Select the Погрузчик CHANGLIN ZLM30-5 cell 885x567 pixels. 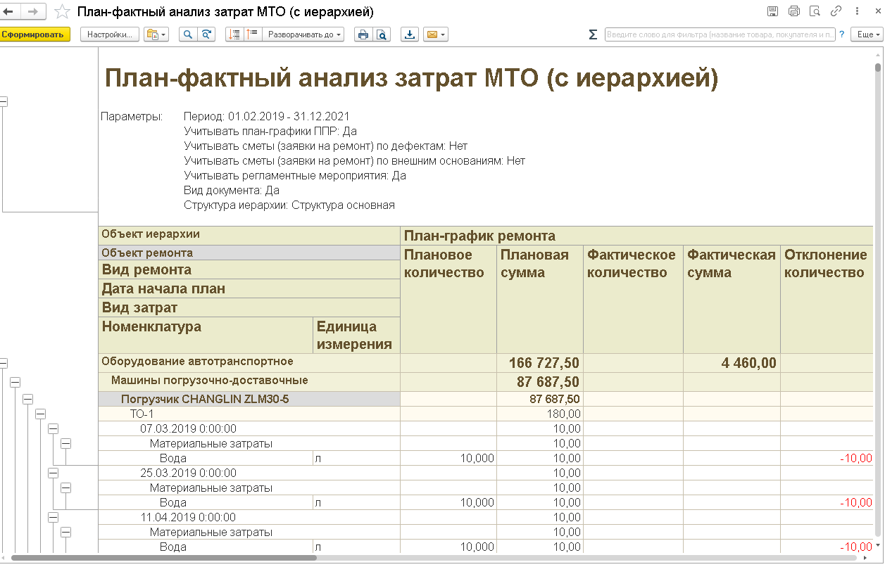(249, 399)
